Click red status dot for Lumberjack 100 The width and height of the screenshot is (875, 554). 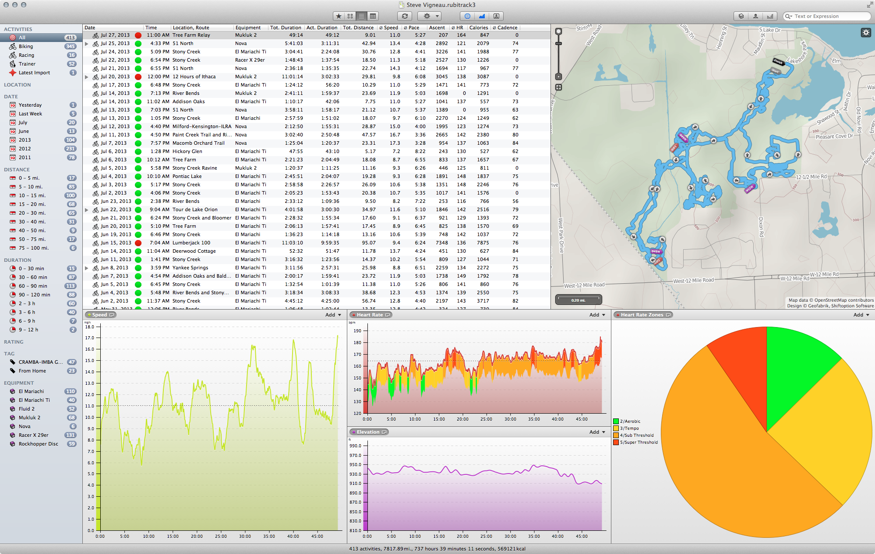138,243
